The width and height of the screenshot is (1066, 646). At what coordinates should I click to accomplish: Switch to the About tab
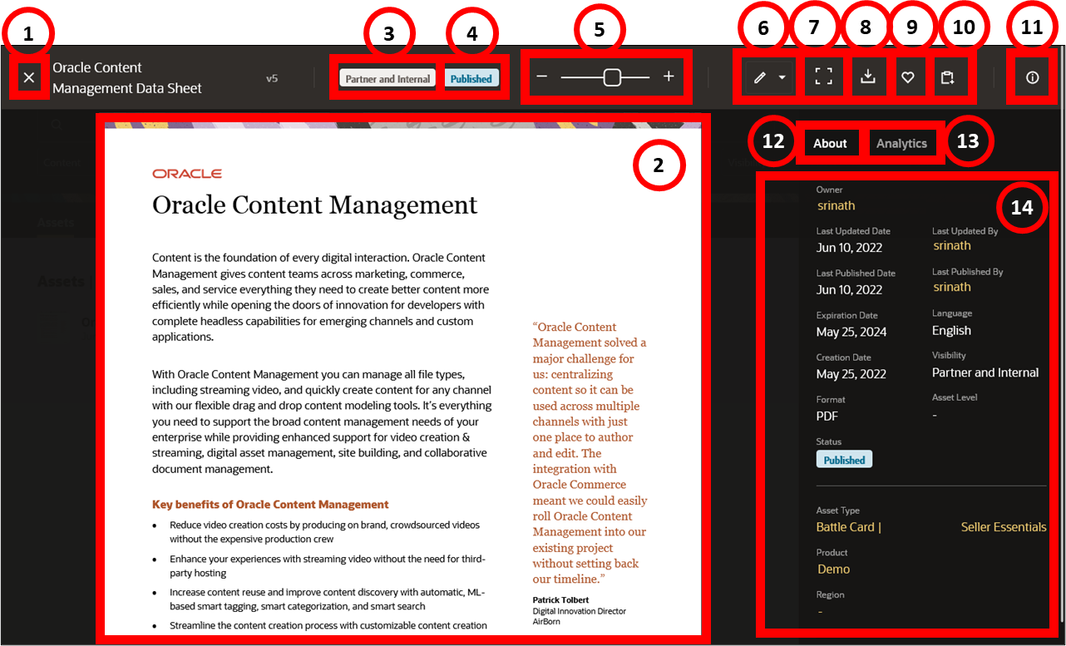coord(830,143)
